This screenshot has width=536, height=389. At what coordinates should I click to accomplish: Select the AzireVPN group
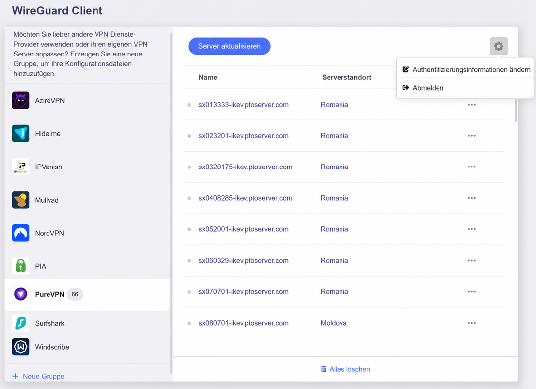click(87, 100)
